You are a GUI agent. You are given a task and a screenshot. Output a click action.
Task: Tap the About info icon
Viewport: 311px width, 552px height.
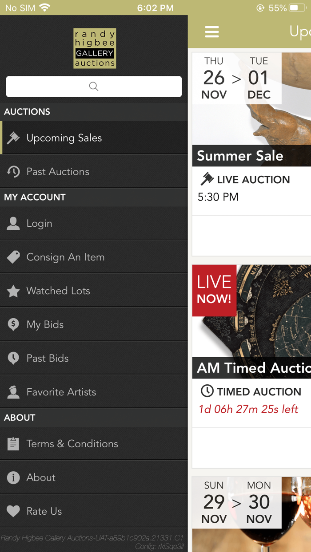(x=13, y=477)
